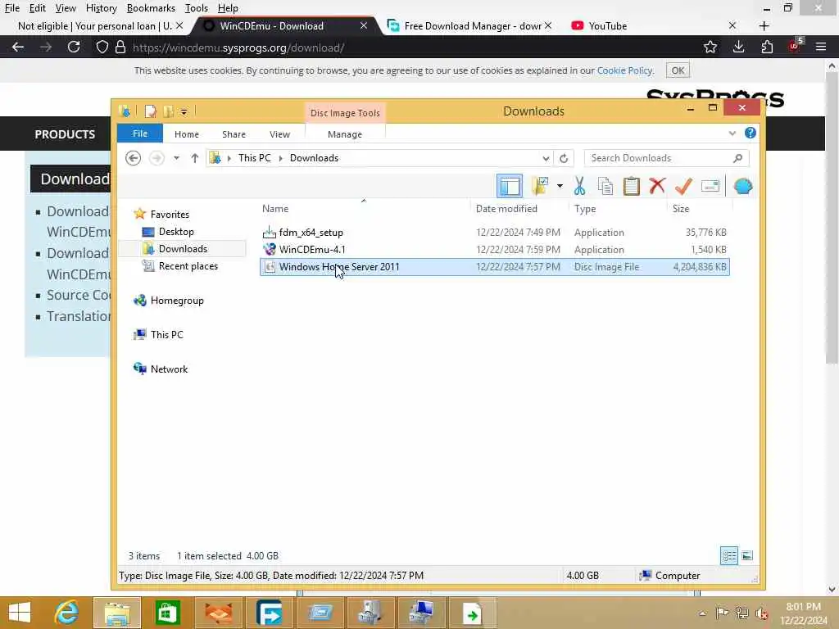The image size is (839, 629).
Task: Sort by the Size column header
Action: [700, 209]
